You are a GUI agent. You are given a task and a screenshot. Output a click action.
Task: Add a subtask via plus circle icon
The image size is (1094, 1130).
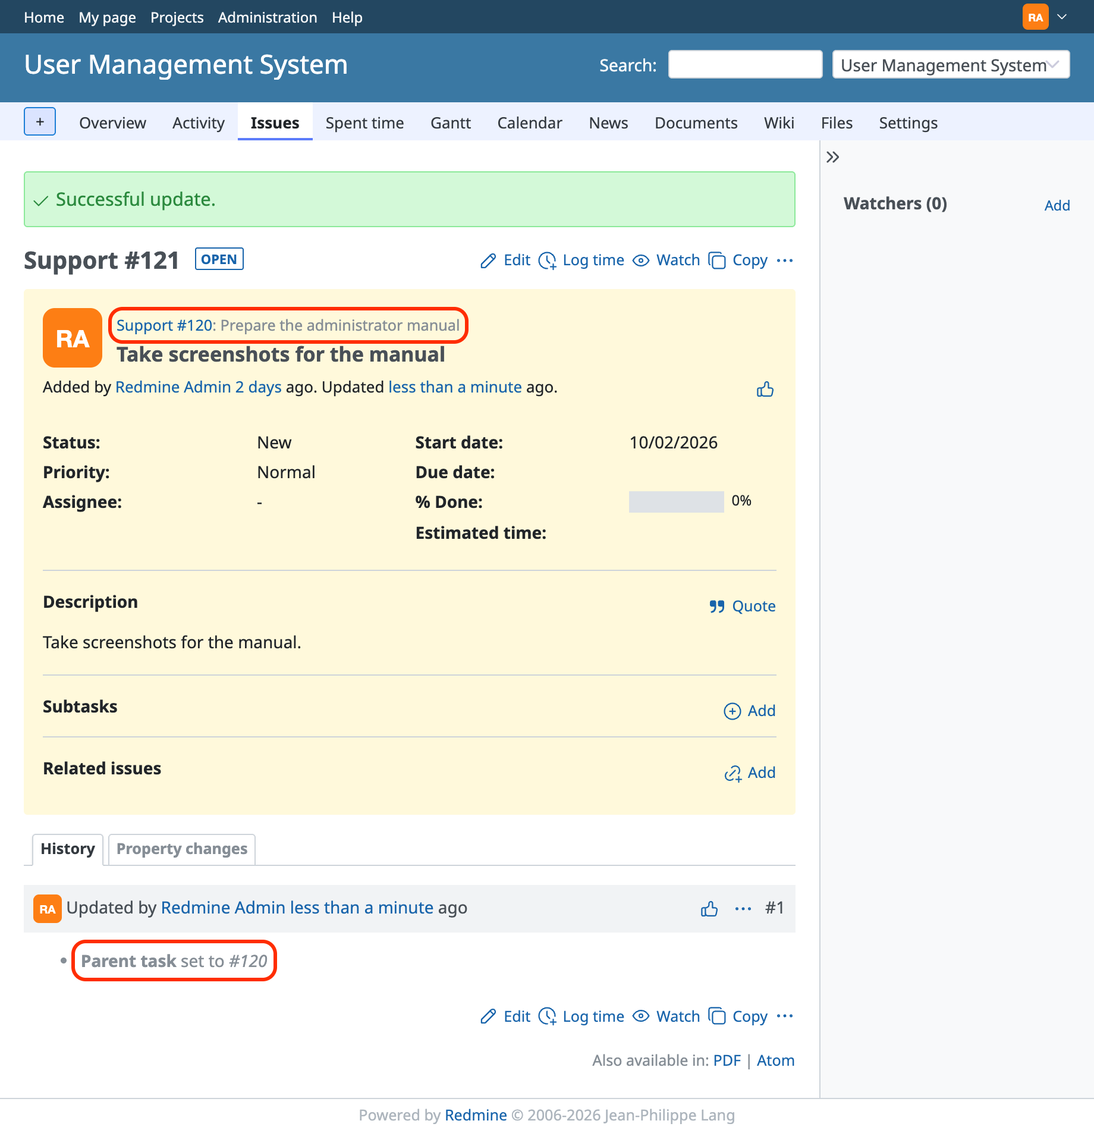(x=732, y=711)
